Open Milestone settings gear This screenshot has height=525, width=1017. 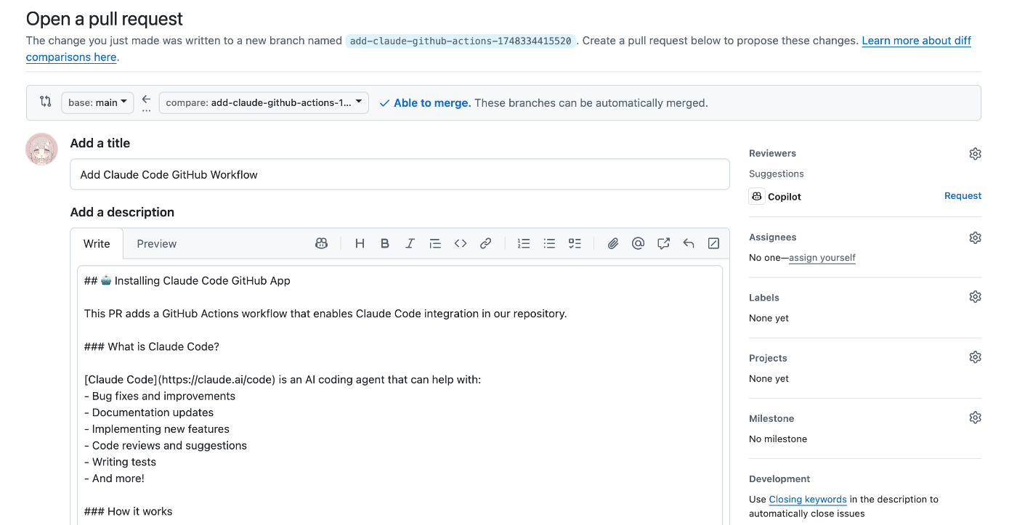pyautogui.click(x=975, y=418)
